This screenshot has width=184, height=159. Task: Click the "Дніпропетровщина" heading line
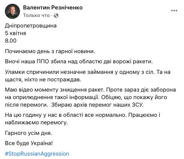point(31,26)
